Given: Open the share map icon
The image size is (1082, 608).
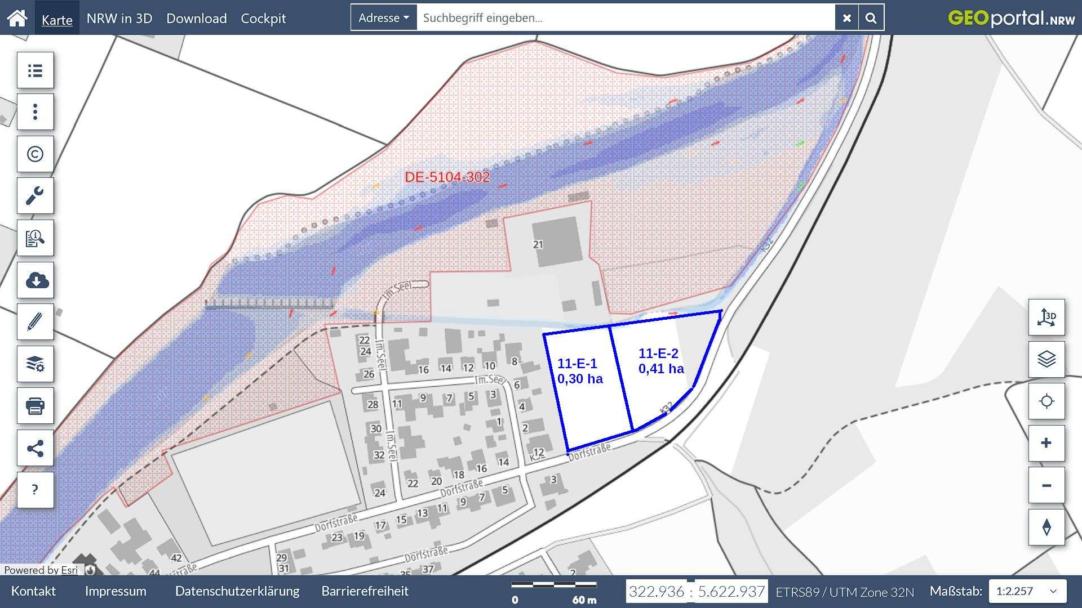Looking at the screenshot, I should tap(36, 448).
